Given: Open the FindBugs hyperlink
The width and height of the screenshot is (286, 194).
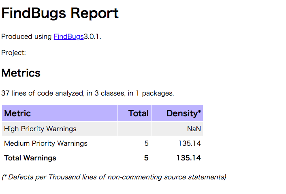Looking at the screenshot, I should click(68, 36).
